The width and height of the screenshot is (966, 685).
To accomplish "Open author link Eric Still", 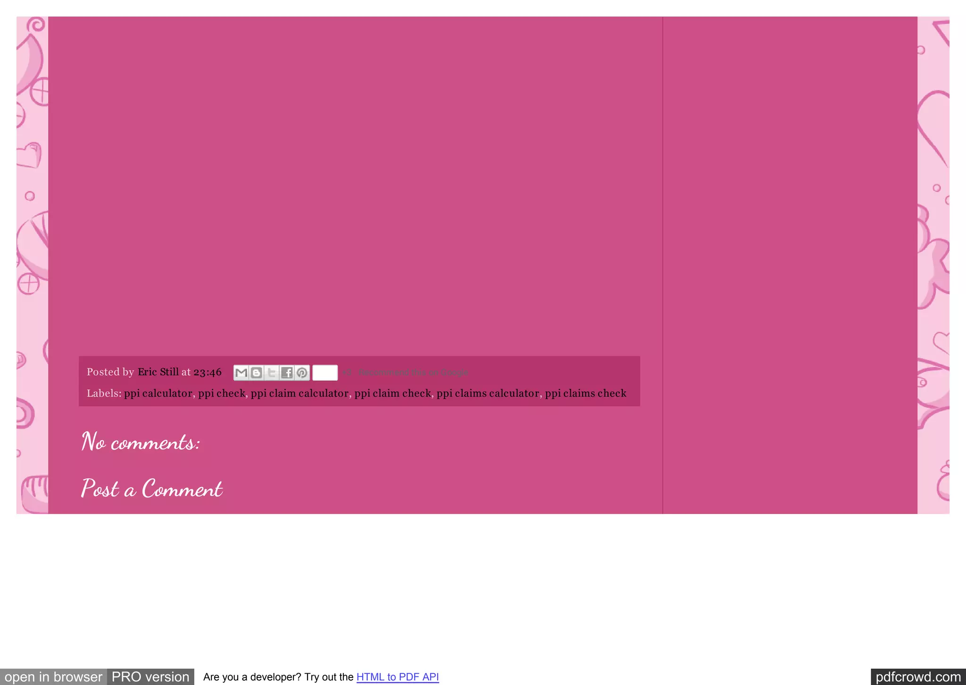I will tap(158, 372).
